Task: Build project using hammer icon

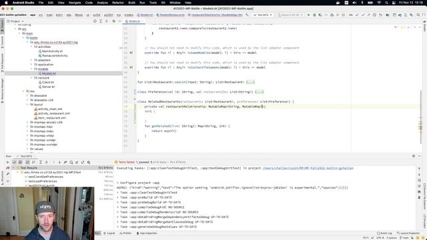Action: [x=247, y=15]
